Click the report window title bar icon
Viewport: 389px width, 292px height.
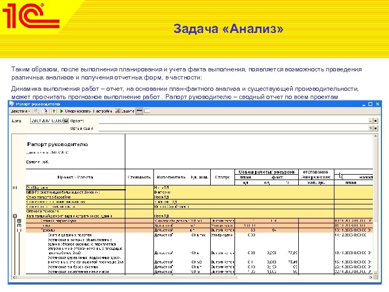pyautogui.click(x=12, y=104)
